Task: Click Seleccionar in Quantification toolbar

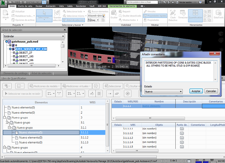Action: [x=113, y=86]
